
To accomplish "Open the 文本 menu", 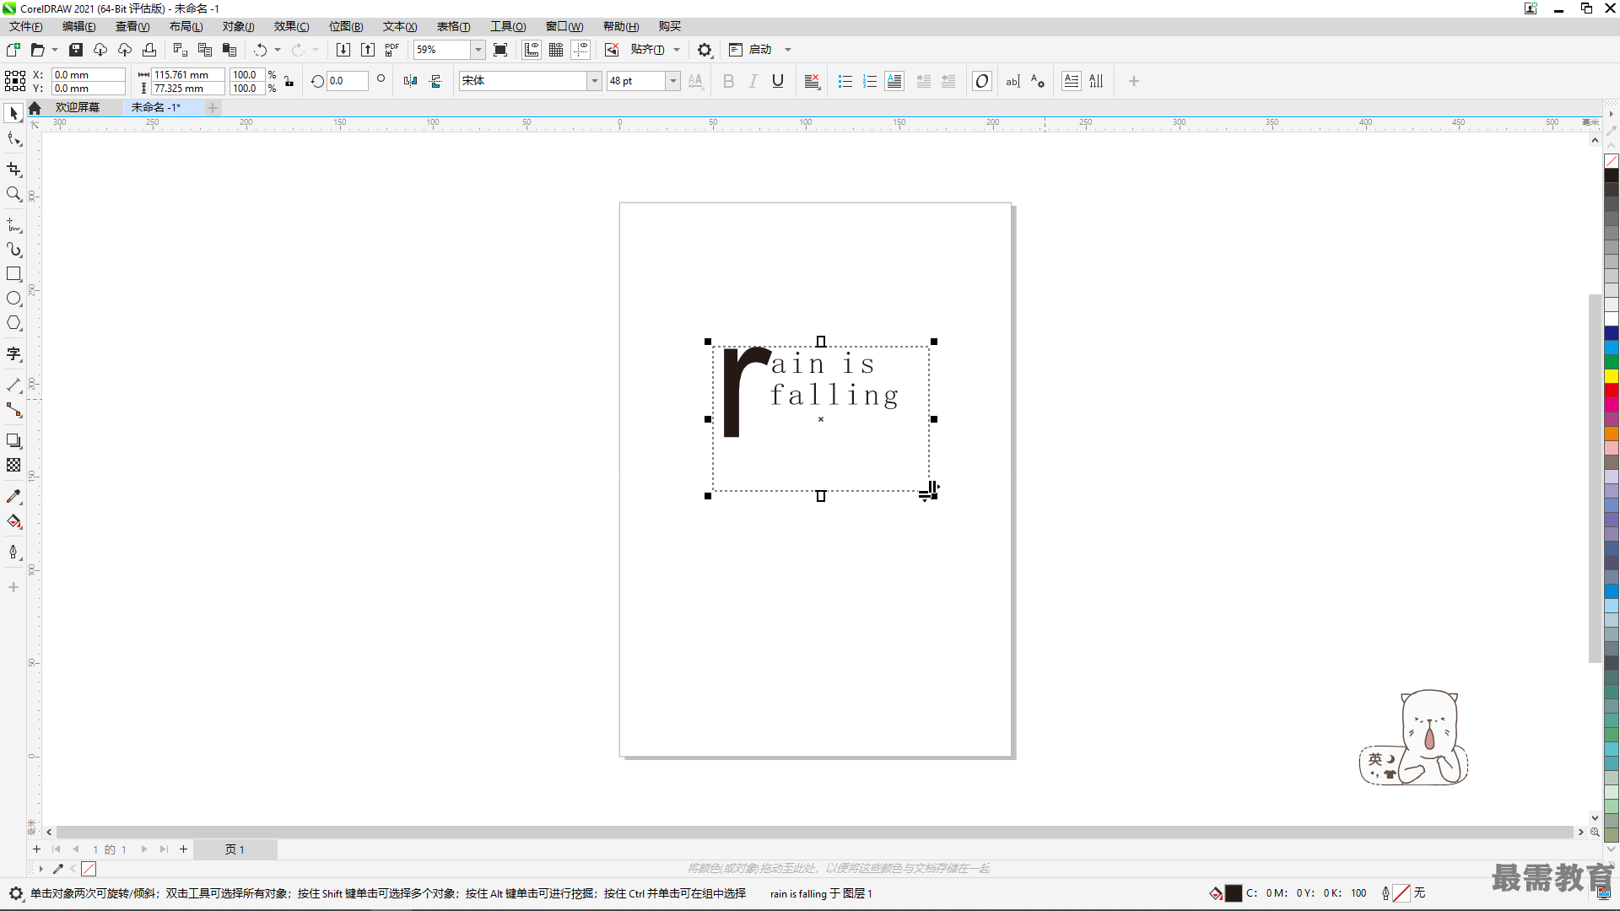I will (x=399, y=26).
